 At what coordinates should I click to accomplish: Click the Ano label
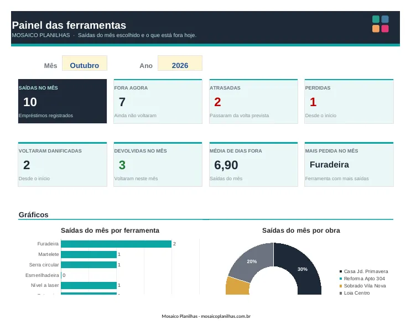[146, 66]
